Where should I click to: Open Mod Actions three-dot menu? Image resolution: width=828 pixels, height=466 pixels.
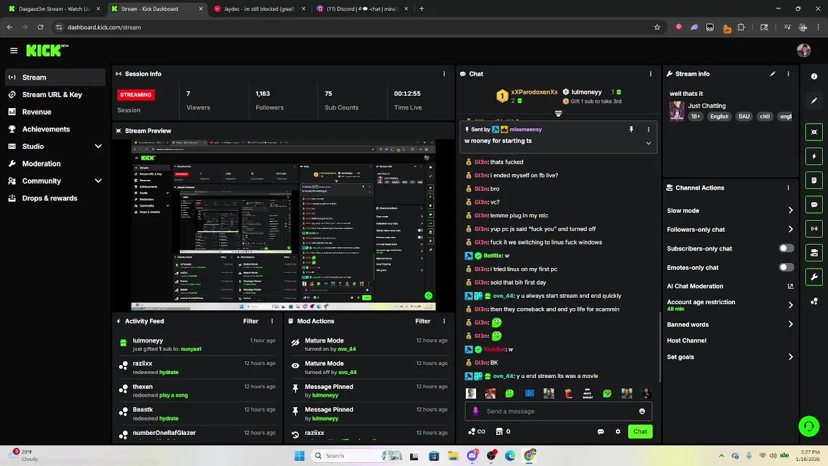444,321
